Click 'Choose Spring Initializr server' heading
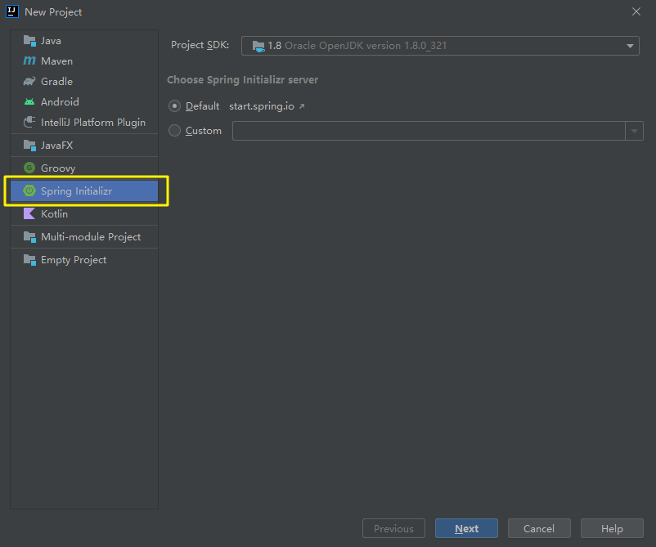This screenshot has height=547, width=656. point(243,80)
